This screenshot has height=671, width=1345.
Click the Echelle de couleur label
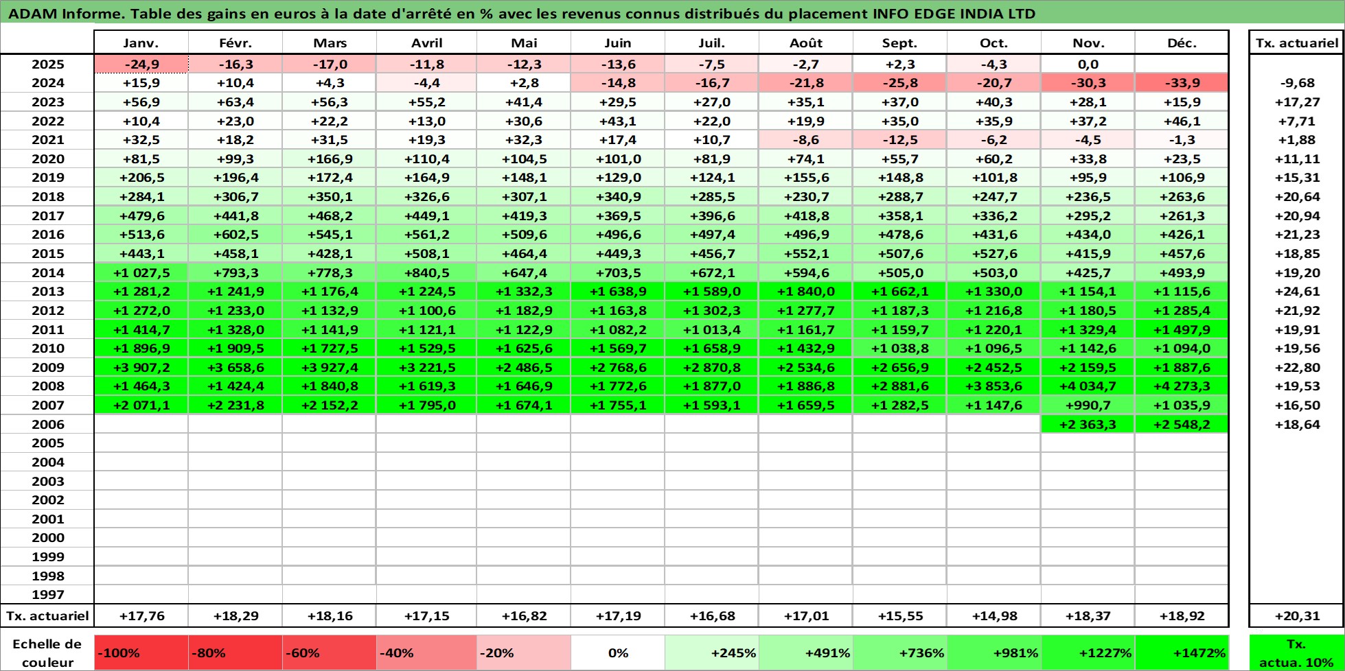click(47, 652)
